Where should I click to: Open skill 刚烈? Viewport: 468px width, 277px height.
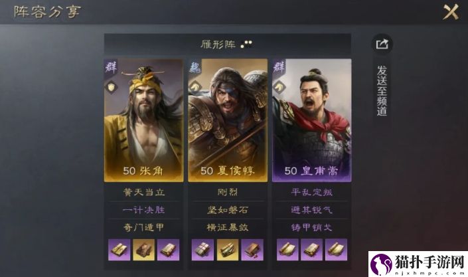click(x=228, y=192)
